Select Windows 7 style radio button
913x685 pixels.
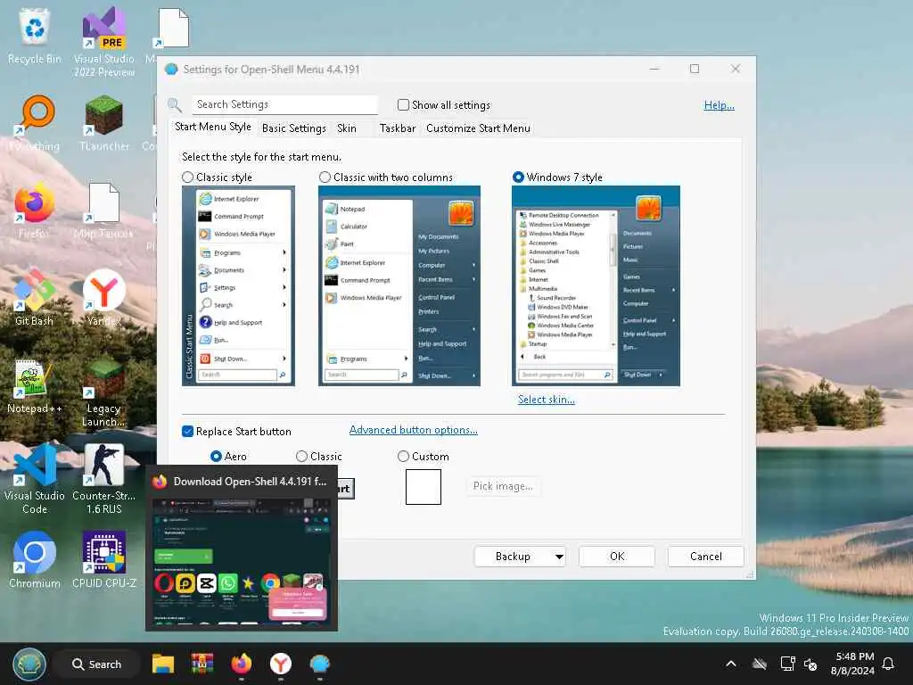click(x=518, y=177)
